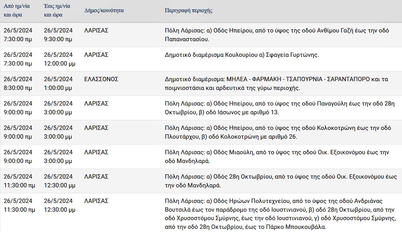Select the description mentioning Ανθίμου Γαζή and Παπαναστασίου
This screenshot has height=232, width=402.
tap(277, 35)
